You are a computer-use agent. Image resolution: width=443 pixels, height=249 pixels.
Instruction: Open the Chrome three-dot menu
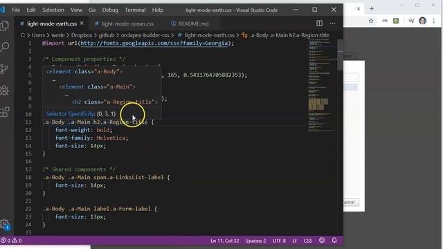(434, 21)
